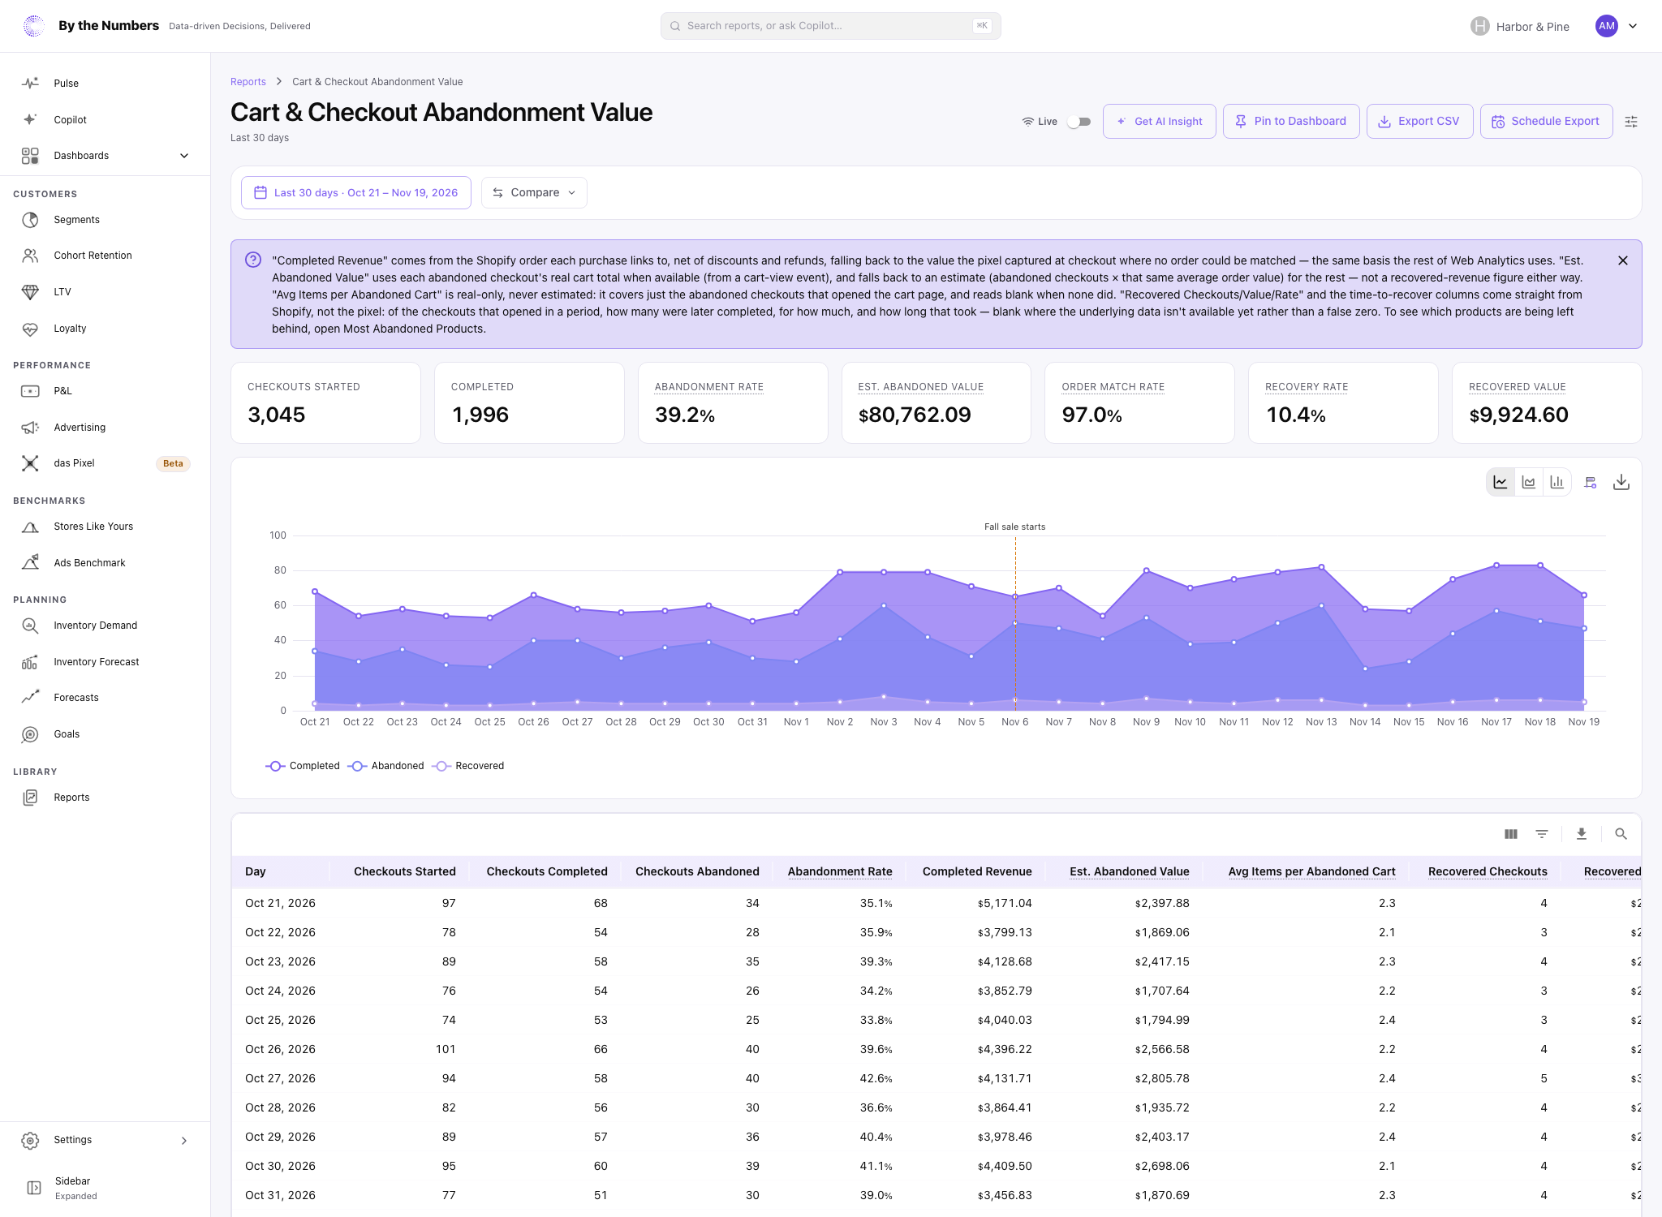Open Advertising megaphone item

pyautogui.click(x=105, y=428)
